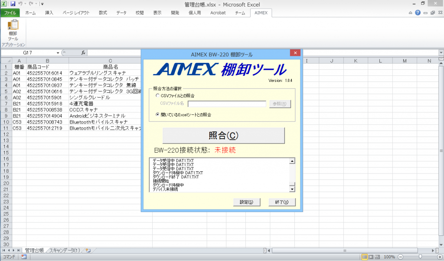Screen dimensions: 444x261
Task: Click the CSVファイル名 text field
Action: (227, 104)
